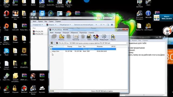Show hidden toolbar commands via » chevron in Explorer
Screen dimensions: 173x97
(x=96, y=25)
